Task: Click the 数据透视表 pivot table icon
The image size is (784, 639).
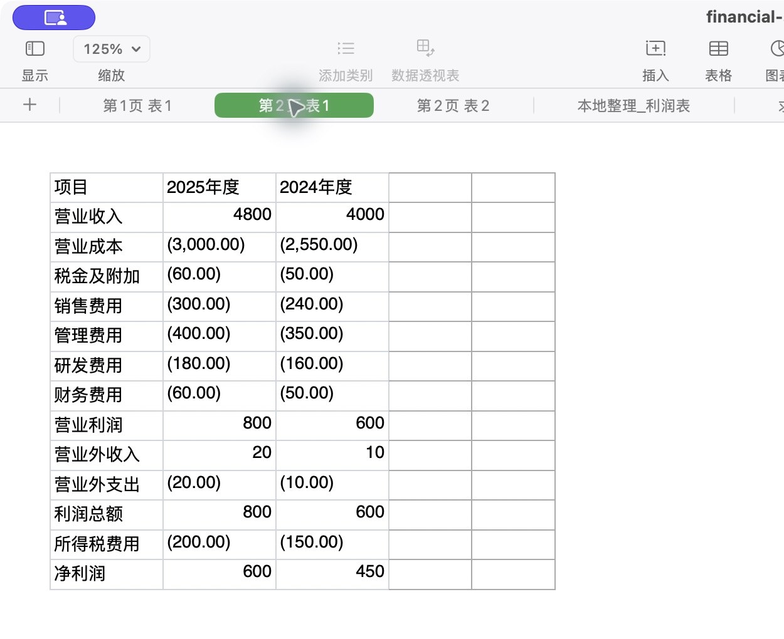Action: [426, 48]
